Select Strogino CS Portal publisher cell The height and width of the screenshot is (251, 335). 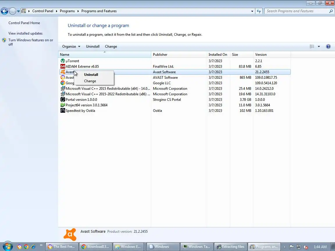tap(167, 100)
